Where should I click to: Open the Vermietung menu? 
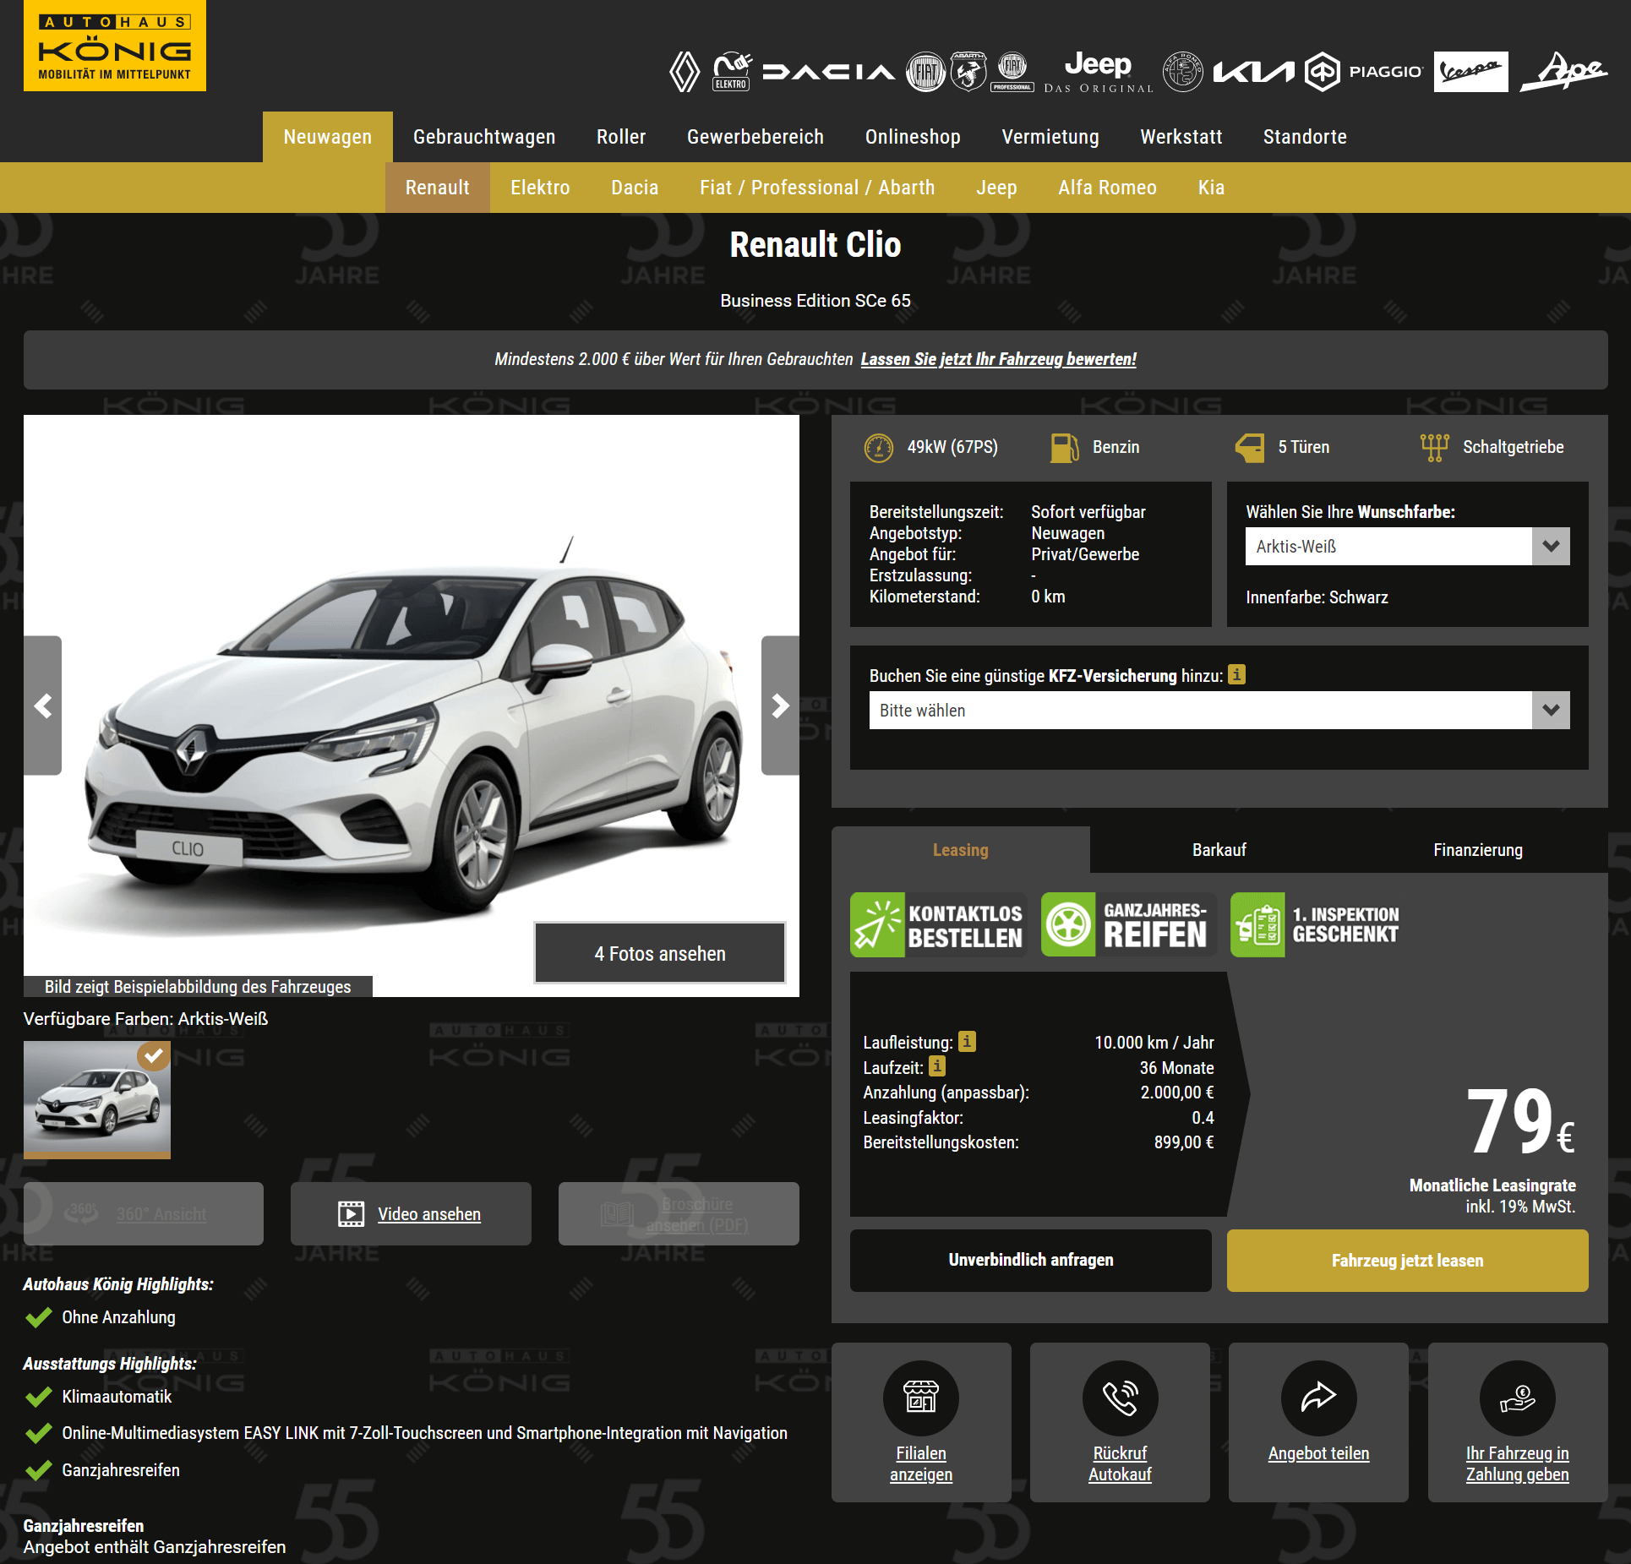click(1050, 137)
